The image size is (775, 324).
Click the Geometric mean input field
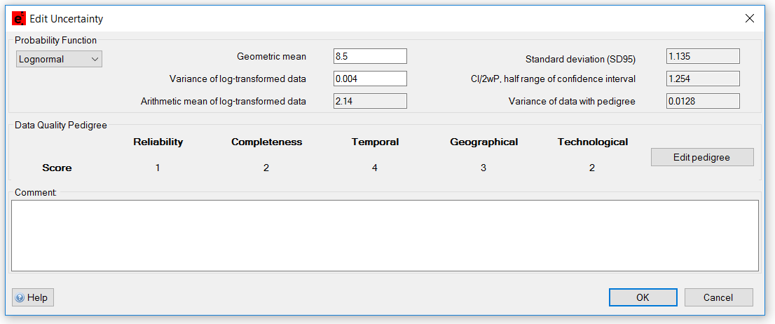tap(370, 56)
